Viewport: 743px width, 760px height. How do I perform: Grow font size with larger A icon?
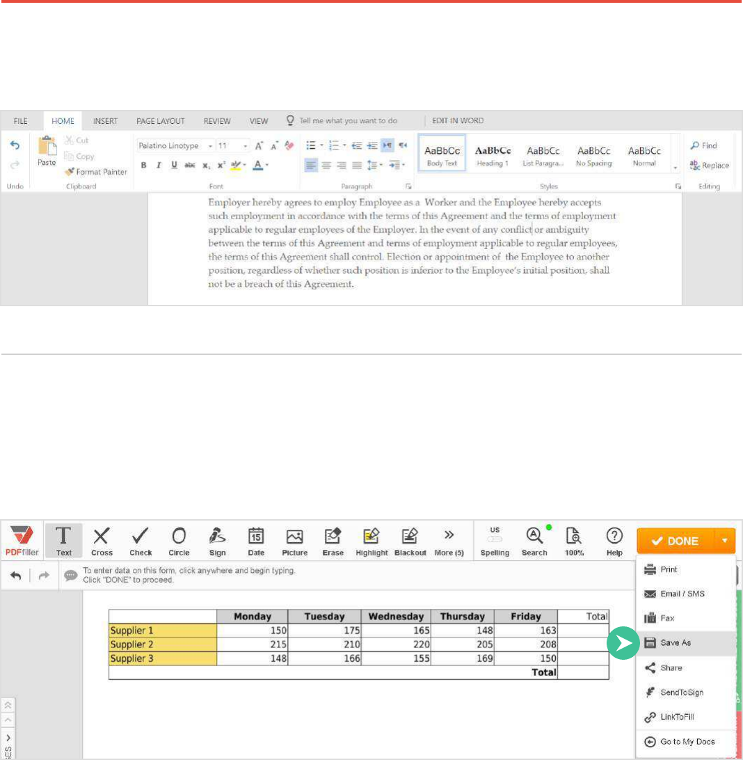259,145
